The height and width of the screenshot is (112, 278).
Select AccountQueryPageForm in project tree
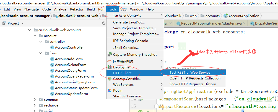[x=74, y=76]
